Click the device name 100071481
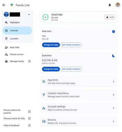The height and width of the screenshot is (132, 122). click(x=57, y=15)
